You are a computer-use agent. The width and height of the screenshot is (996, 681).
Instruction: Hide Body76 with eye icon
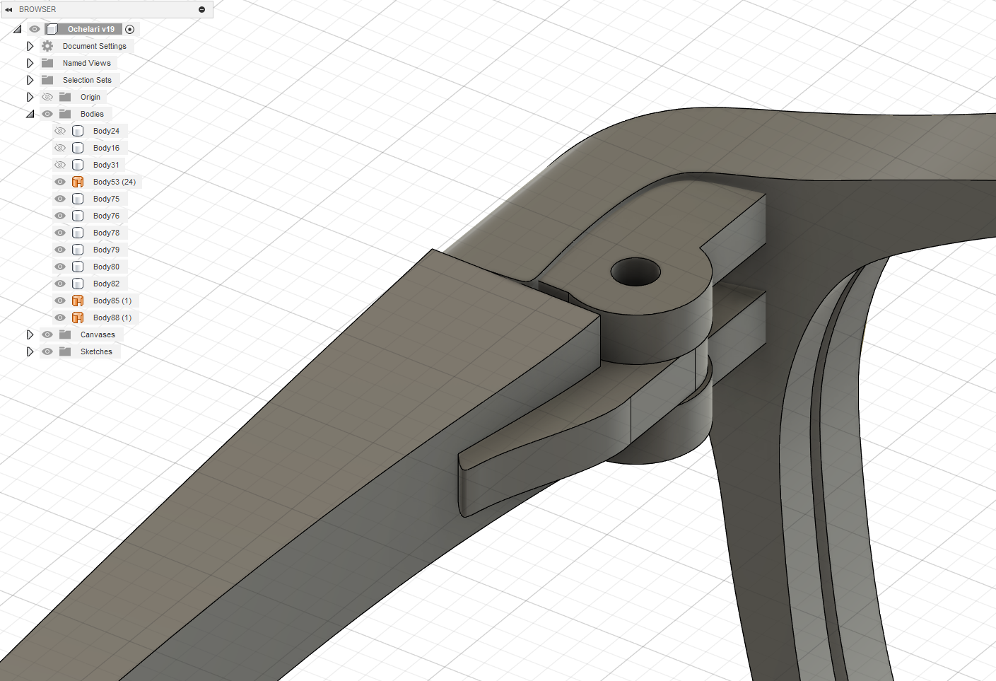click(60, 216)
